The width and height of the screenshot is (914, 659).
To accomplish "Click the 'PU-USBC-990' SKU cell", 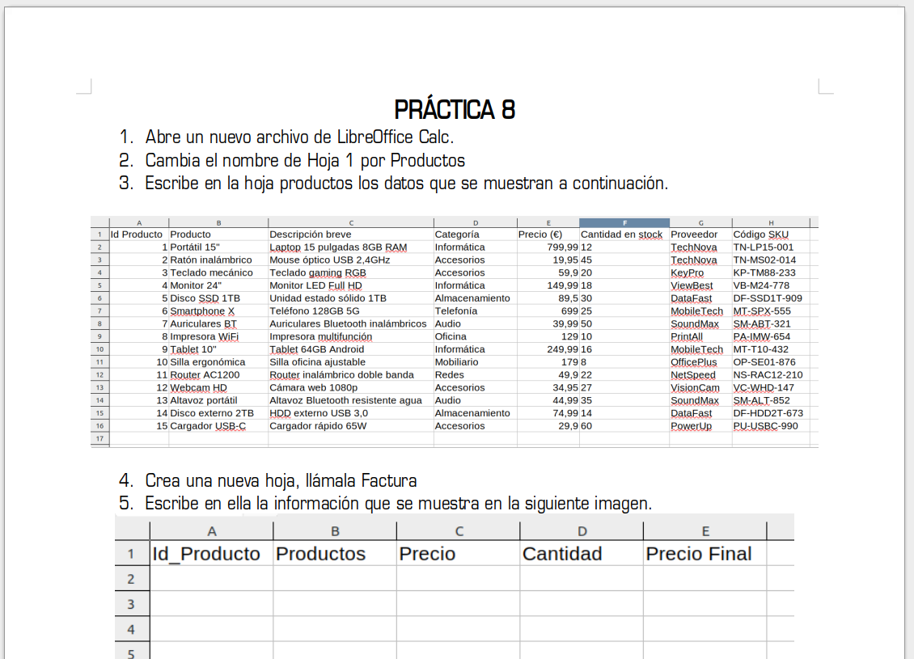I will tap(765, 426).
